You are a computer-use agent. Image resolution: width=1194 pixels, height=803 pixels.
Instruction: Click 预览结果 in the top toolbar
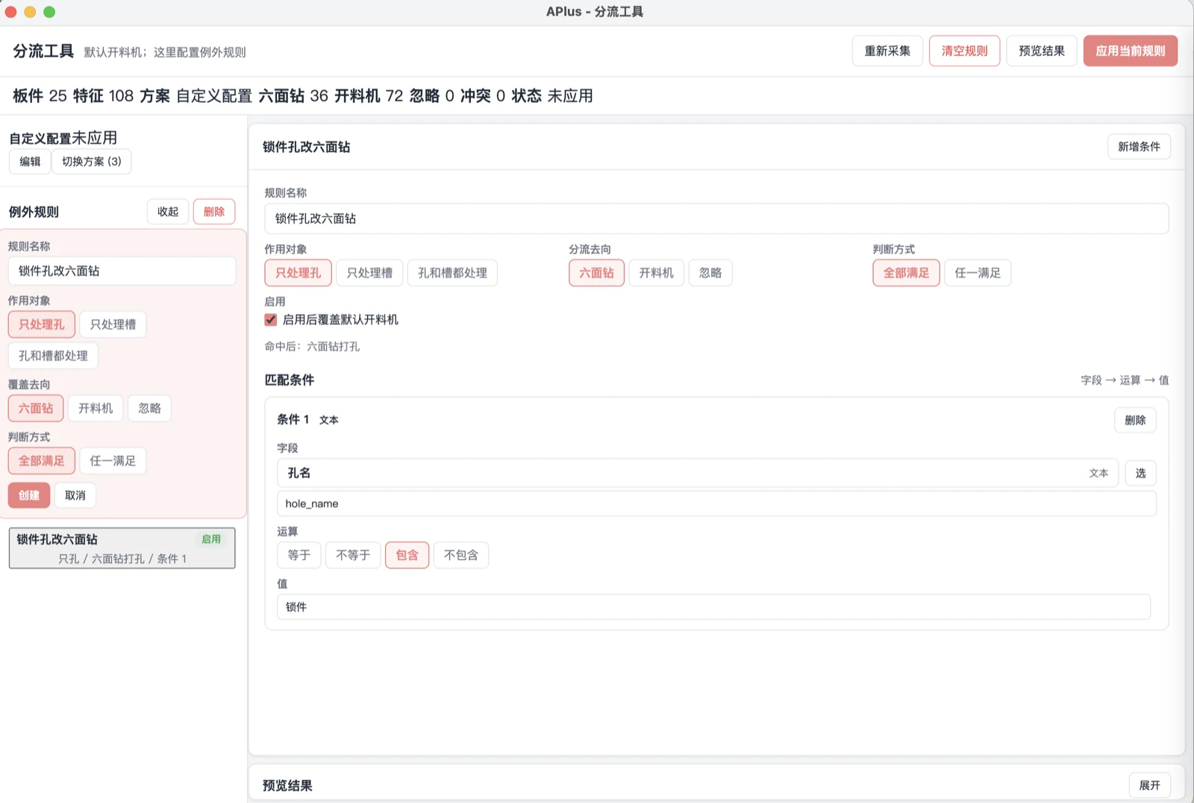tap(1042, 51)
